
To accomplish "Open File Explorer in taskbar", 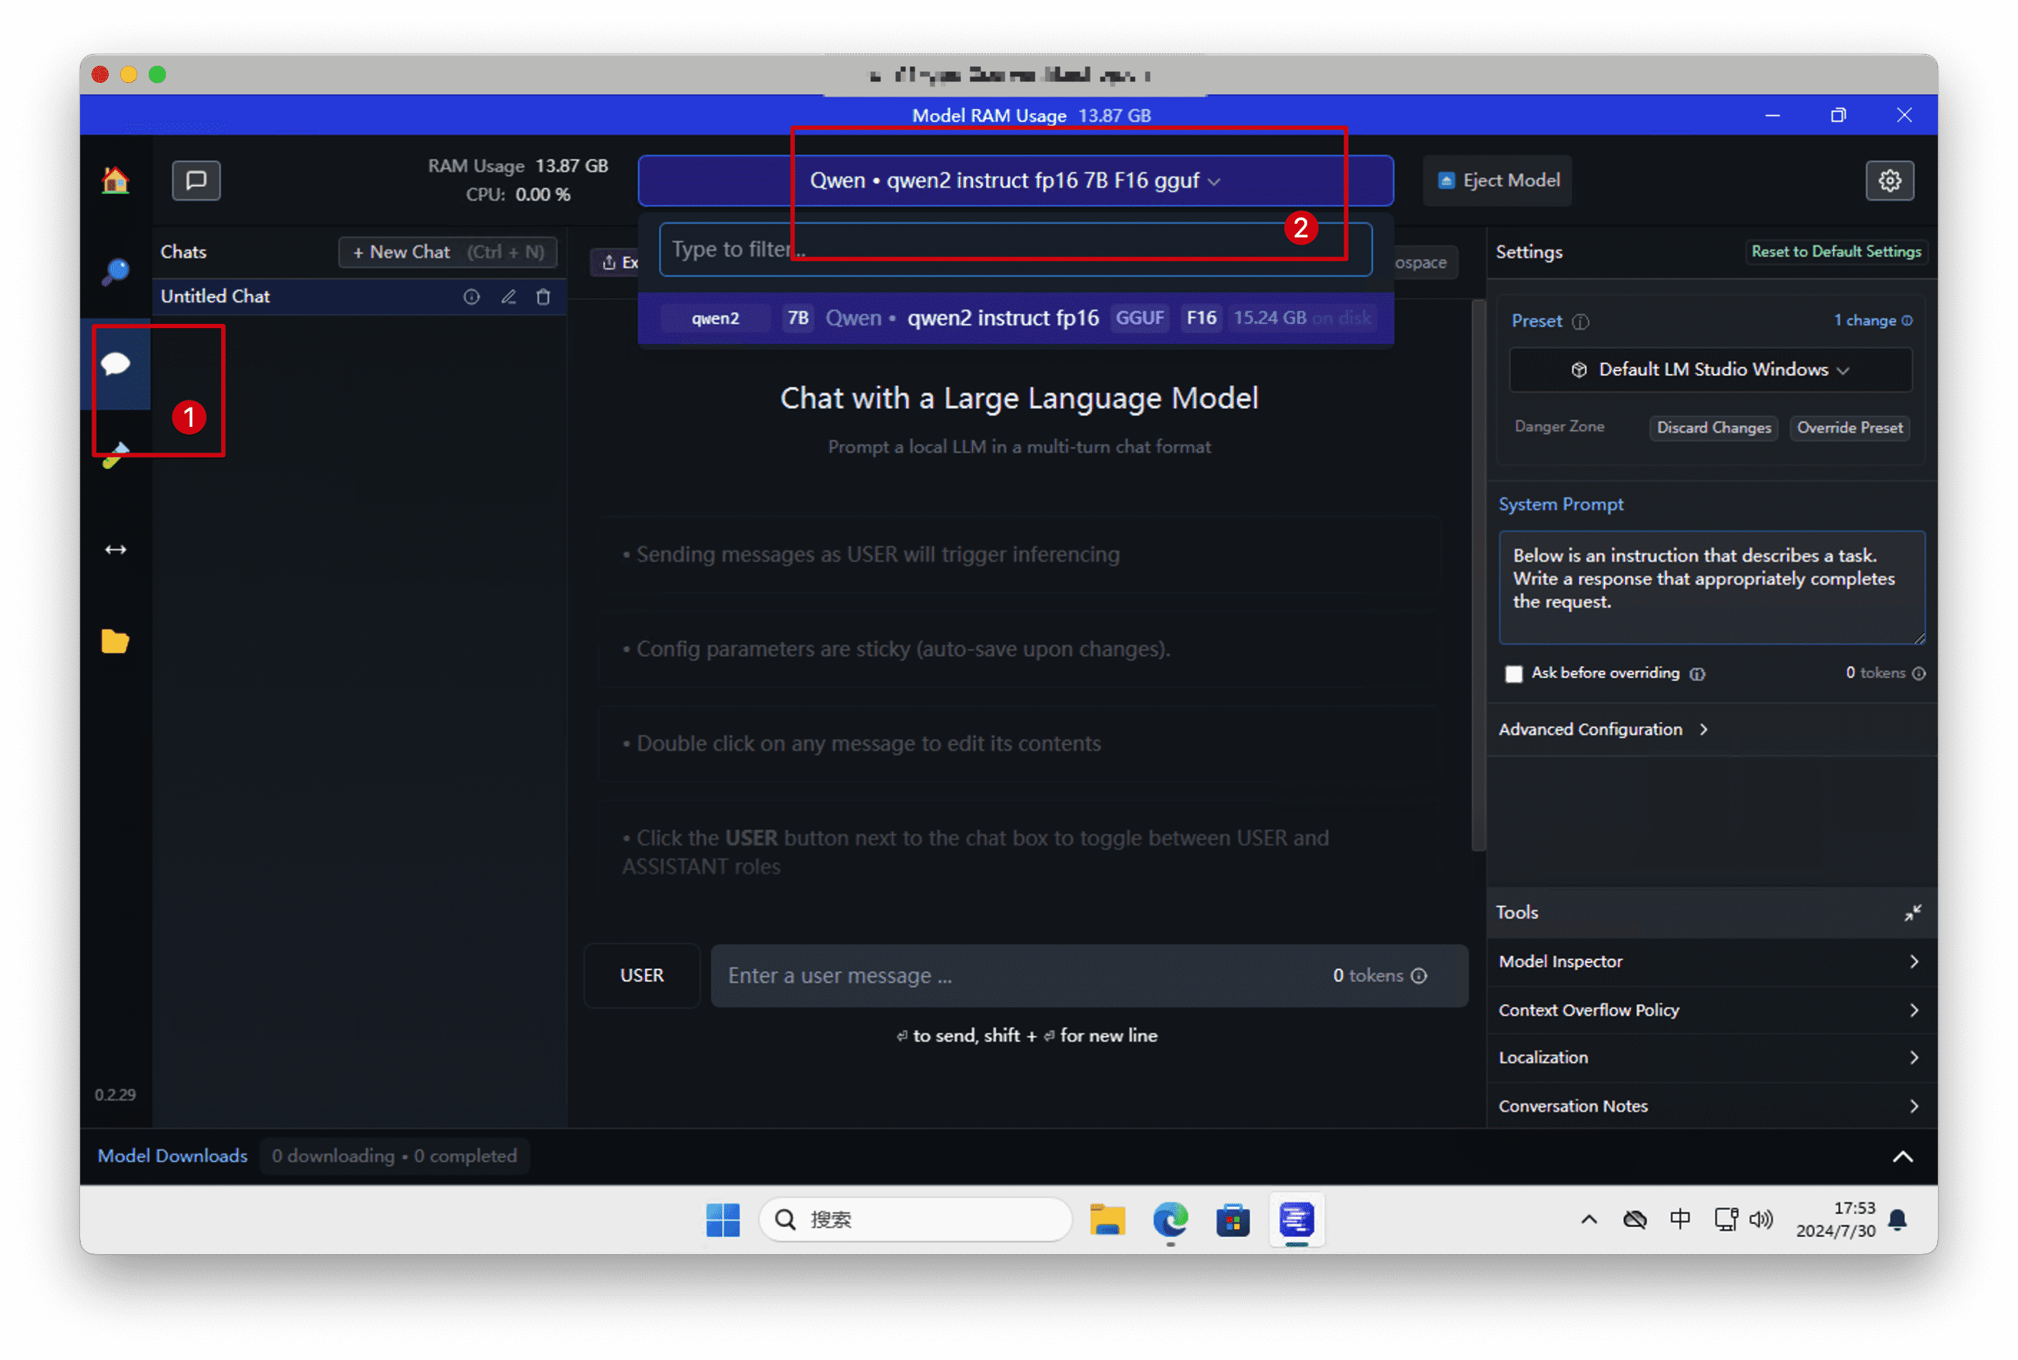I will point(1106,1219).
